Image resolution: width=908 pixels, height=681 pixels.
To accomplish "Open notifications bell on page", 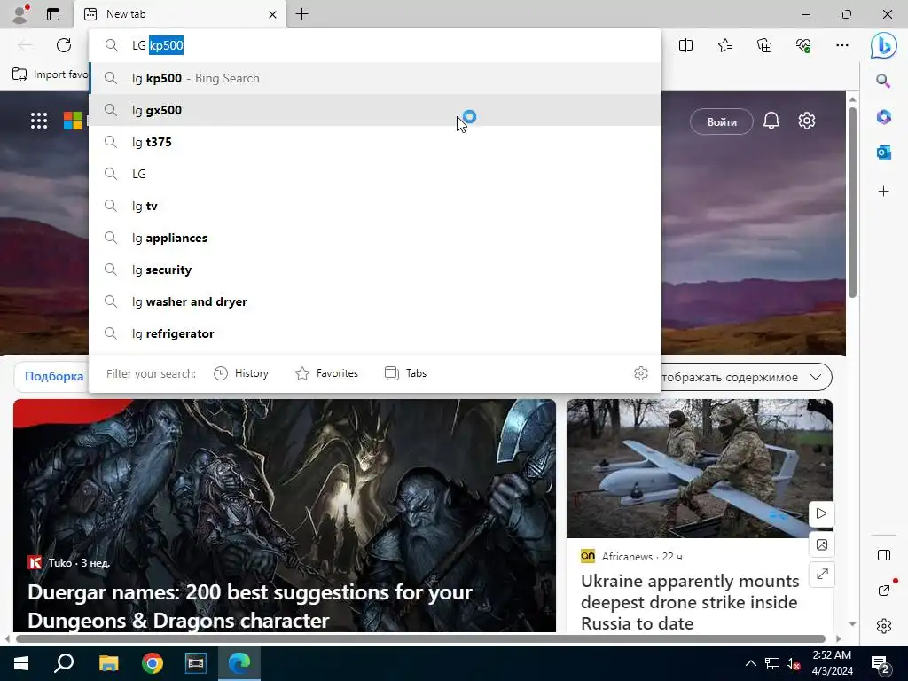I will point(771,121).
